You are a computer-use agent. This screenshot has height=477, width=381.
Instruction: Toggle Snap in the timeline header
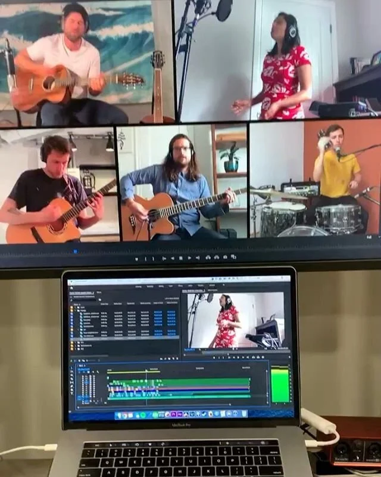[x=84, y=372]
